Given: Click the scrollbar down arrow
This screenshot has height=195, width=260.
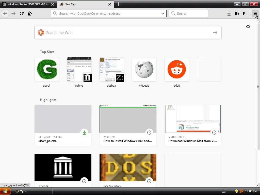Looking at the screenshot, I should (258, 185).
